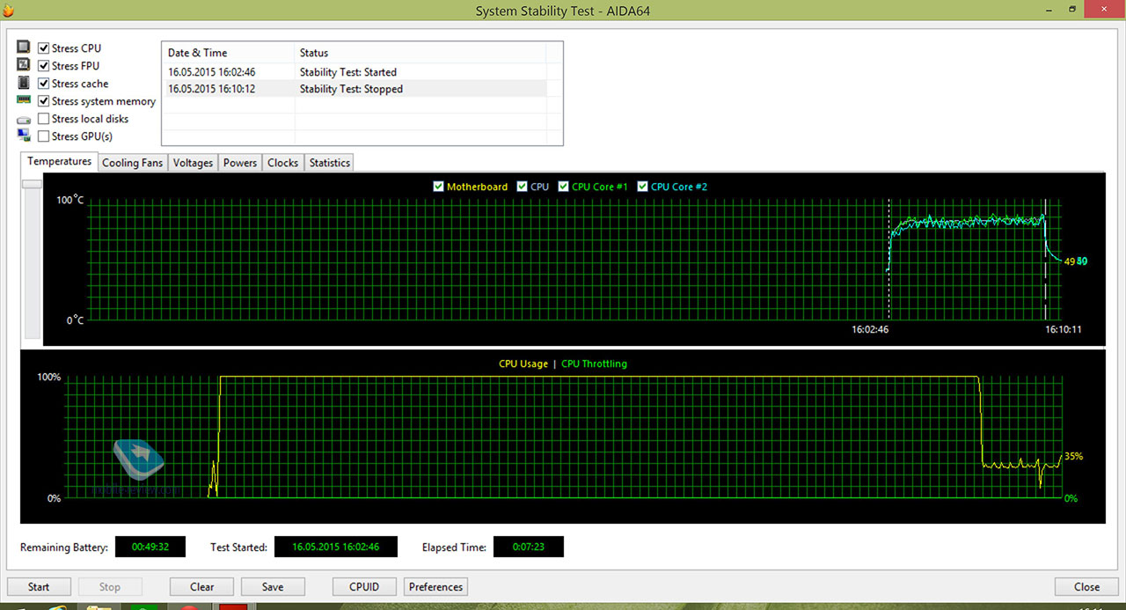
Task: Toggle the Stress cache checkbox
Action: tap(44, 84)
